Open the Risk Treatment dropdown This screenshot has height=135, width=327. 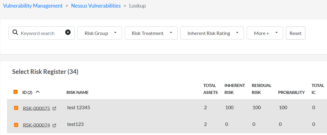[x=151, y=33]
